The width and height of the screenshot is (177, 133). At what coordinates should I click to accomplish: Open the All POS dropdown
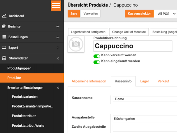[165, 14]
